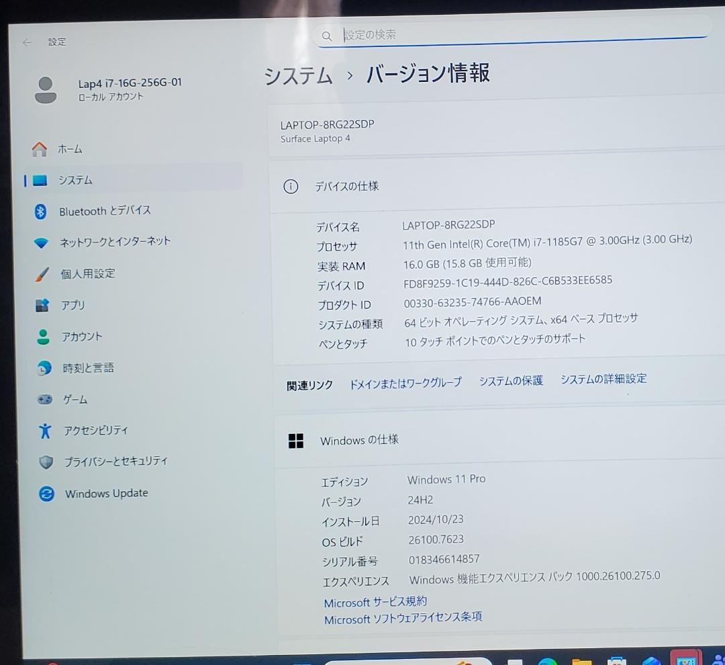Click the 設定の検索 search field
Screen dimensions: 725x665
pyautogui.click(x=470, y=35)
